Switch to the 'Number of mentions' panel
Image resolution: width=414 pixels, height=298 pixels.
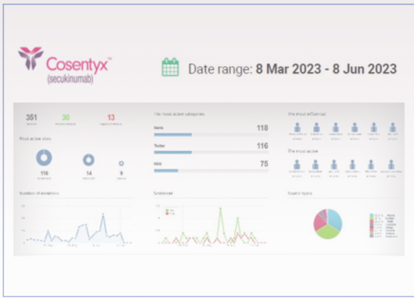click(38, 193)
